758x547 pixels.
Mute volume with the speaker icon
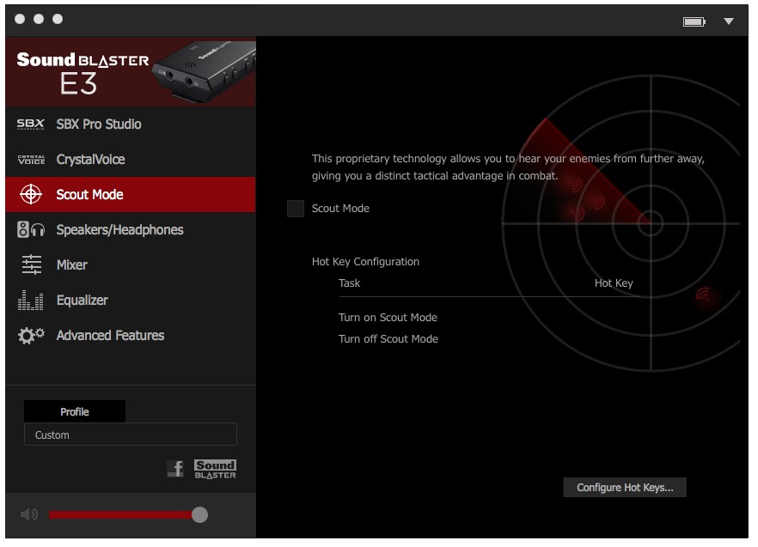(x=29, y=514)
